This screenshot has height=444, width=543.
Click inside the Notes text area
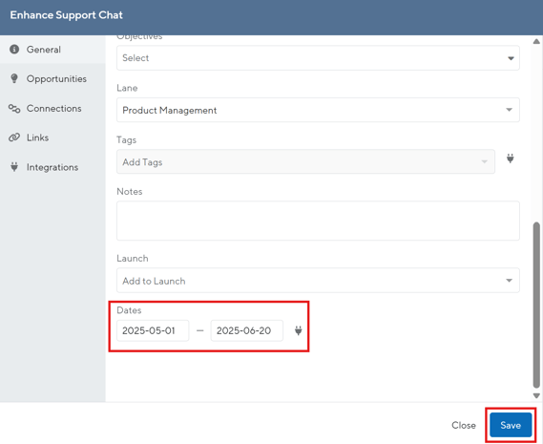pos(318,221)
